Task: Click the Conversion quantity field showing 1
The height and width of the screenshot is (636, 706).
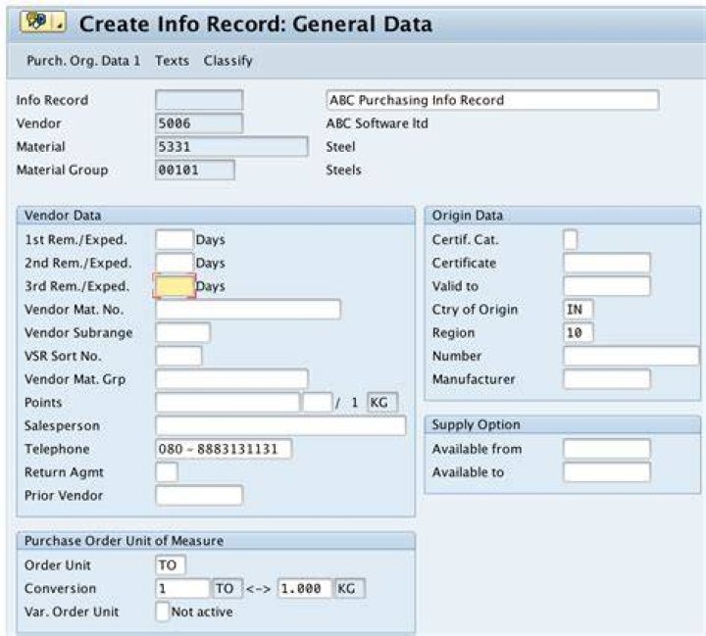Action: [182, 589]
